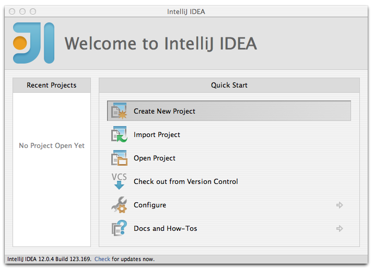
Task: Open Project text entry
Action: tap(154, 158)
